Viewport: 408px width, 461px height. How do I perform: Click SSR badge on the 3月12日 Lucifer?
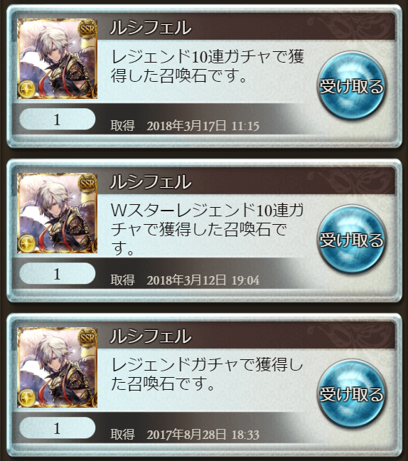pyautogui.click(x=87, y=184)
